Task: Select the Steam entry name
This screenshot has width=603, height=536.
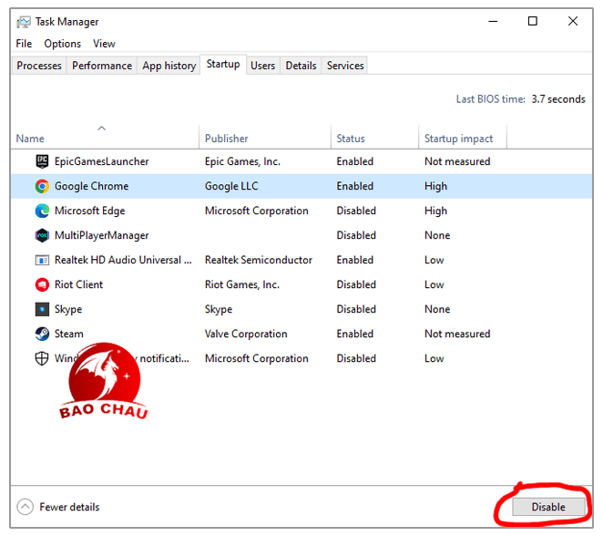Action: click(x=69, y=334)
